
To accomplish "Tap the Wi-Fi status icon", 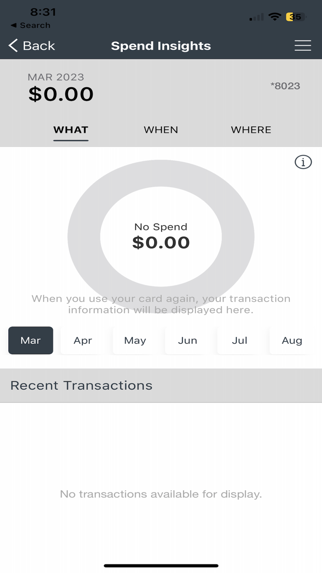I will 275,17.
